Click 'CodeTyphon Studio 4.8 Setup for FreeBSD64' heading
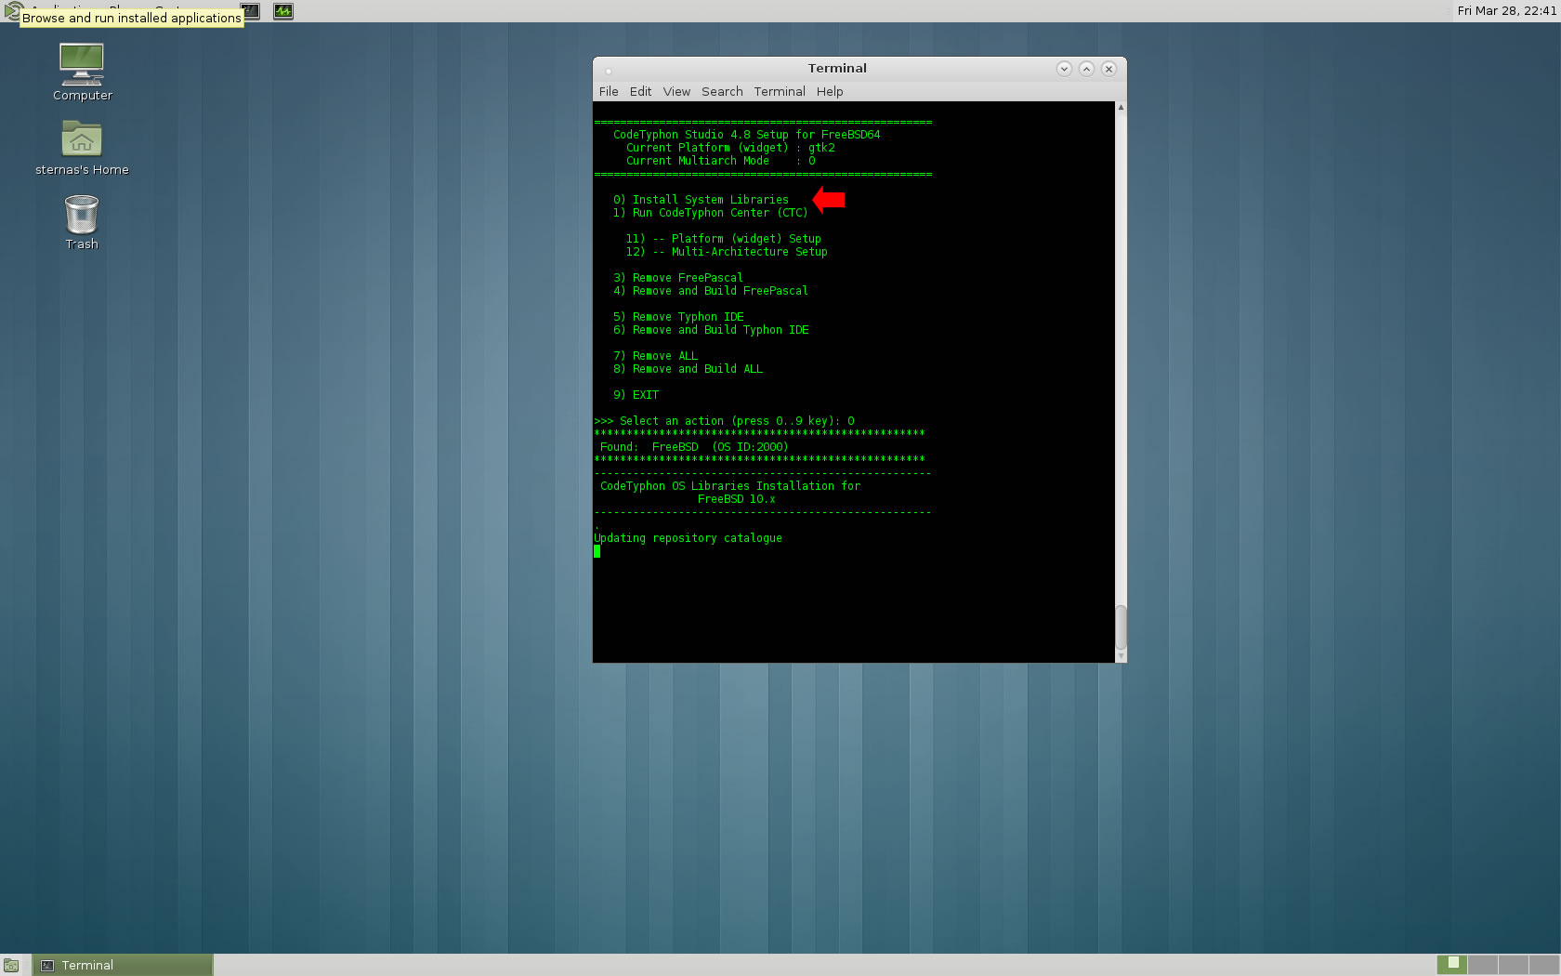1561x976 pixels. (x=747, y=135)
